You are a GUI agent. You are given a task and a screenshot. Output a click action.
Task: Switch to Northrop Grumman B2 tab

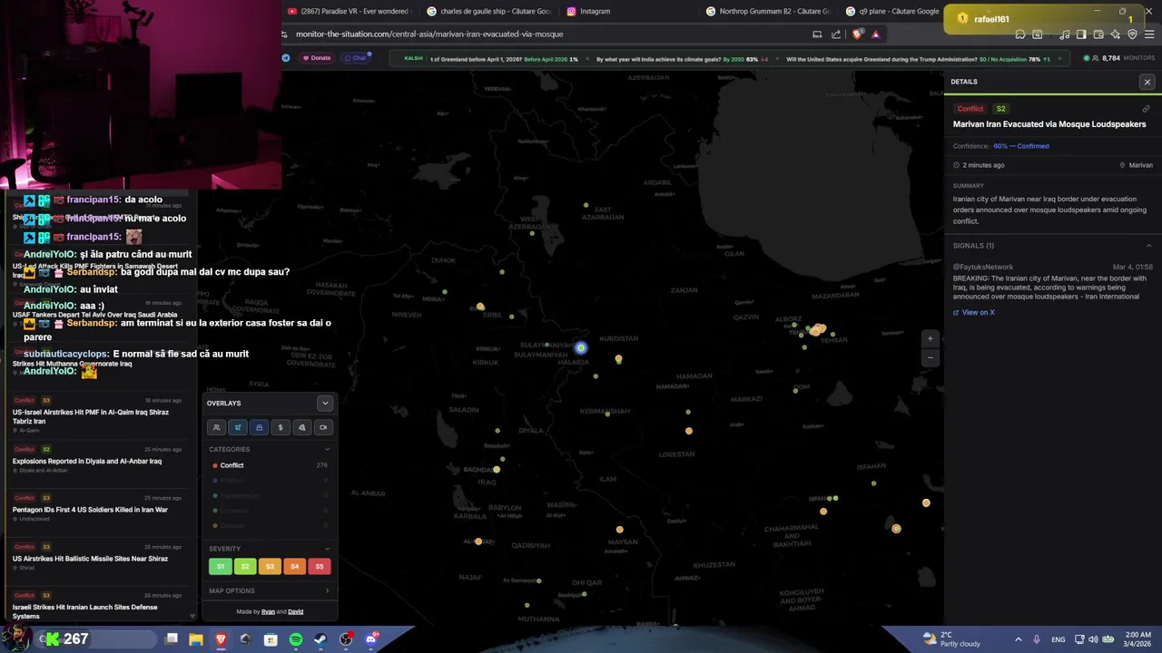point(767,11)
